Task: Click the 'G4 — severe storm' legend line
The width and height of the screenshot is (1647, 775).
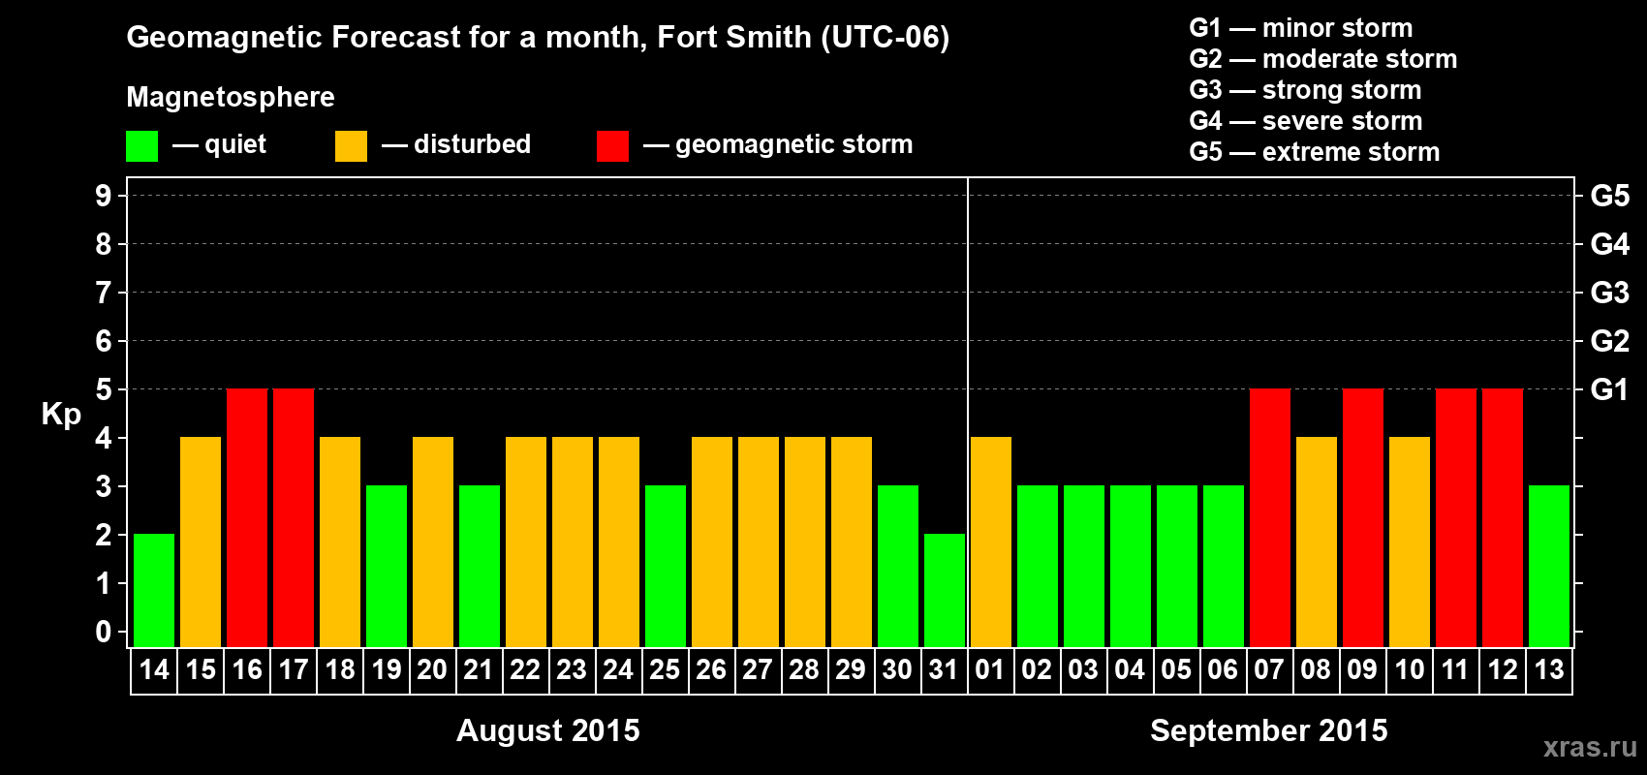Action: point(1306,121)
